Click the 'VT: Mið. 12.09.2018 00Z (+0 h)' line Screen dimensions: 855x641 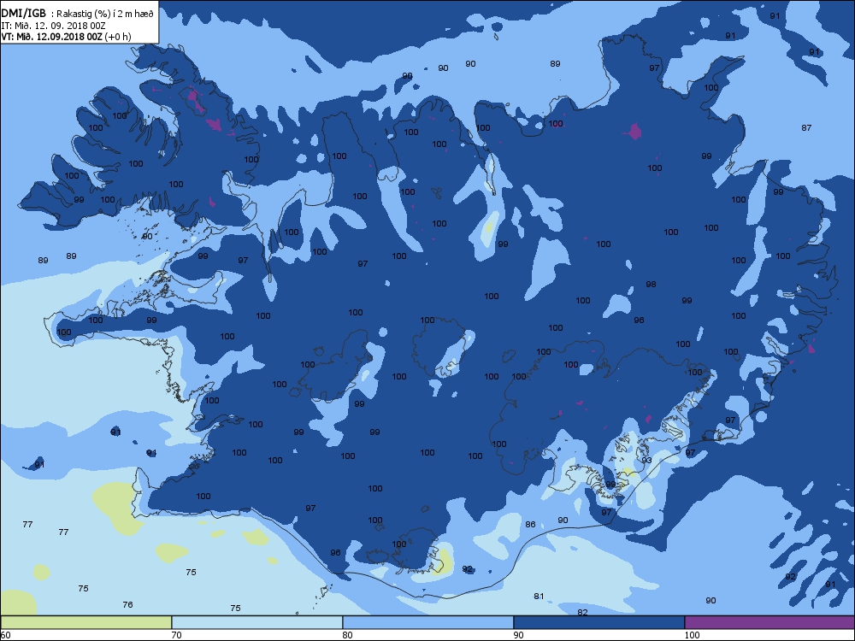click(66, 37)
